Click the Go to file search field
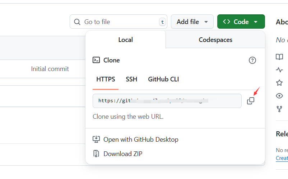The height and width of the screenshot is (179, 288). 119,22
